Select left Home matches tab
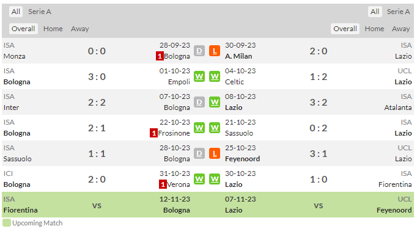The image size is (417, 237). coord(53,29)
